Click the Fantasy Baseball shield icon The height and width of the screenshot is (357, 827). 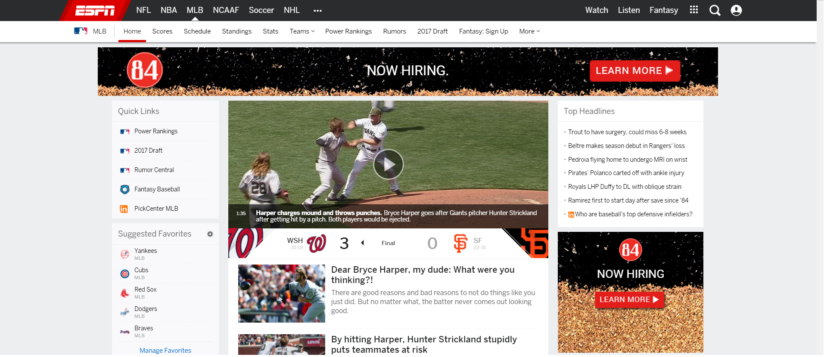point(125,189)
